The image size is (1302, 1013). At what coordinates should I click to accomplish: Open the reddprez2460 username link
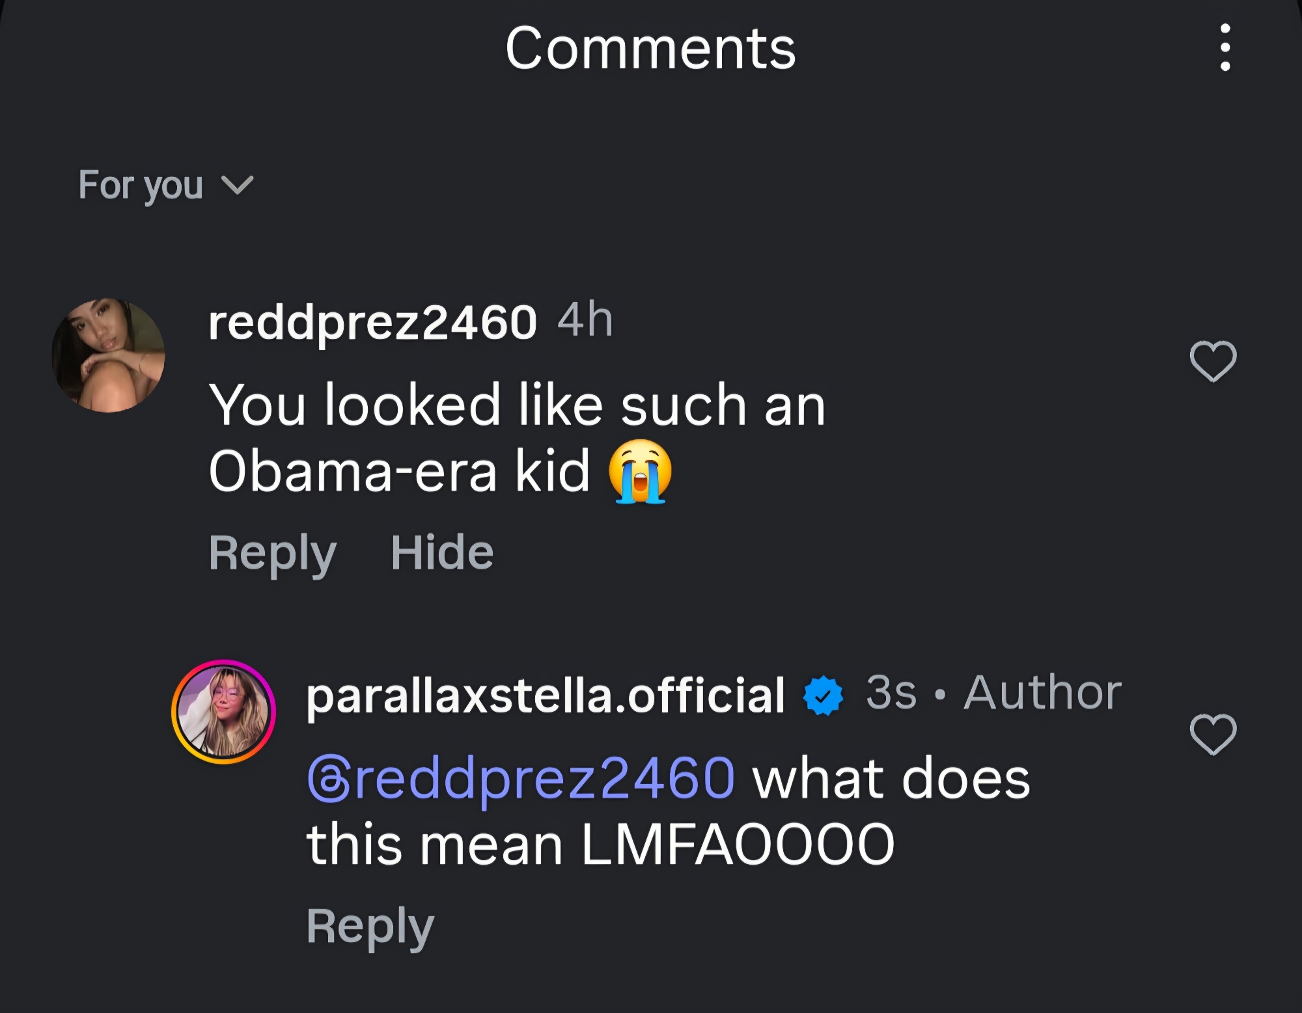point(372,322)
